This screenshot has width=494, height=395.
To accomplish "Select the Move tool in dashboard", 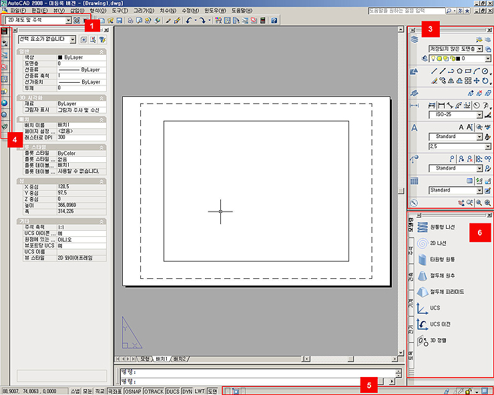I will click(477, 81).
